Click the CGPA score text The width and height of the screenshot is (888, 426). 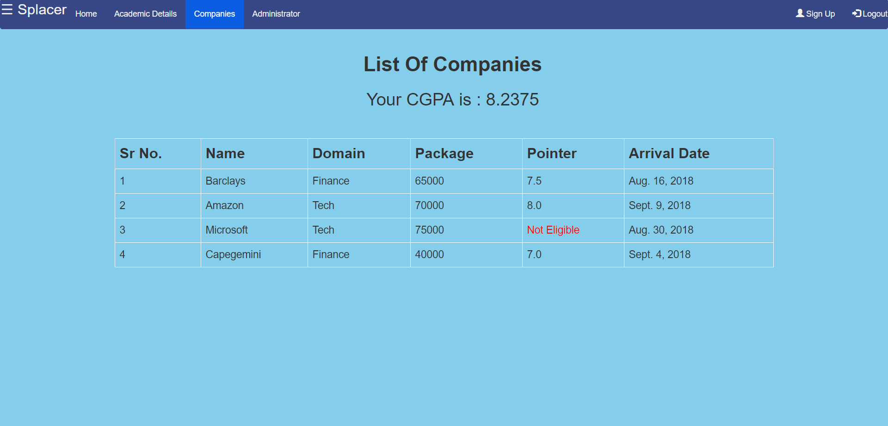point(452,99)
